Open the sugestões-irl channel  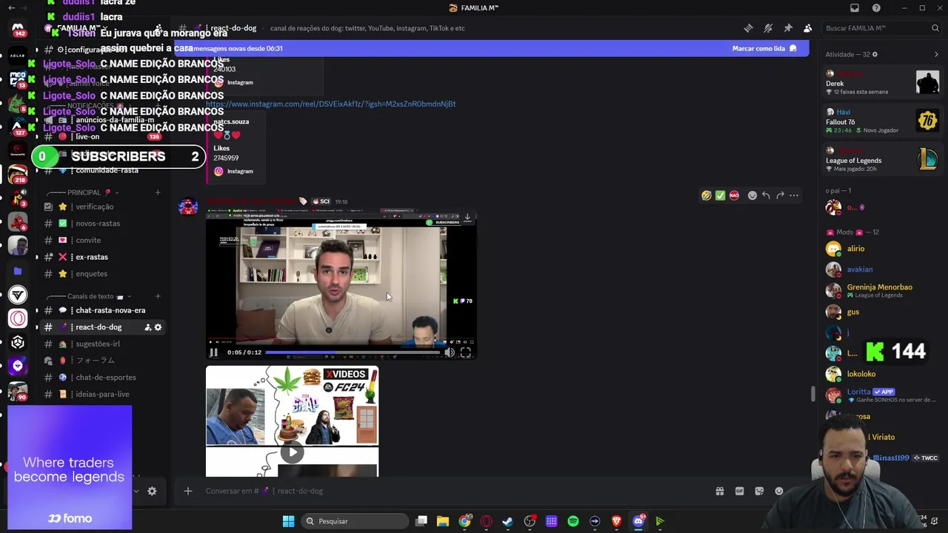pos(102,343)
